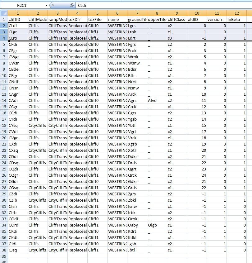This screenshot has width=252, height=263.
Task: Click the Select All corner button
Action: point(4,13)
